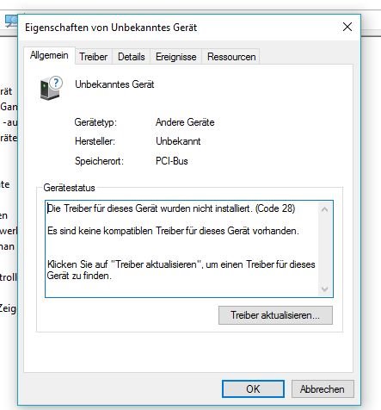Image resolution: width=381 pixels, height=410 pixels.
Task: Click the scroll down arrow in Gerätestatus box
Action: coord(325,289)
